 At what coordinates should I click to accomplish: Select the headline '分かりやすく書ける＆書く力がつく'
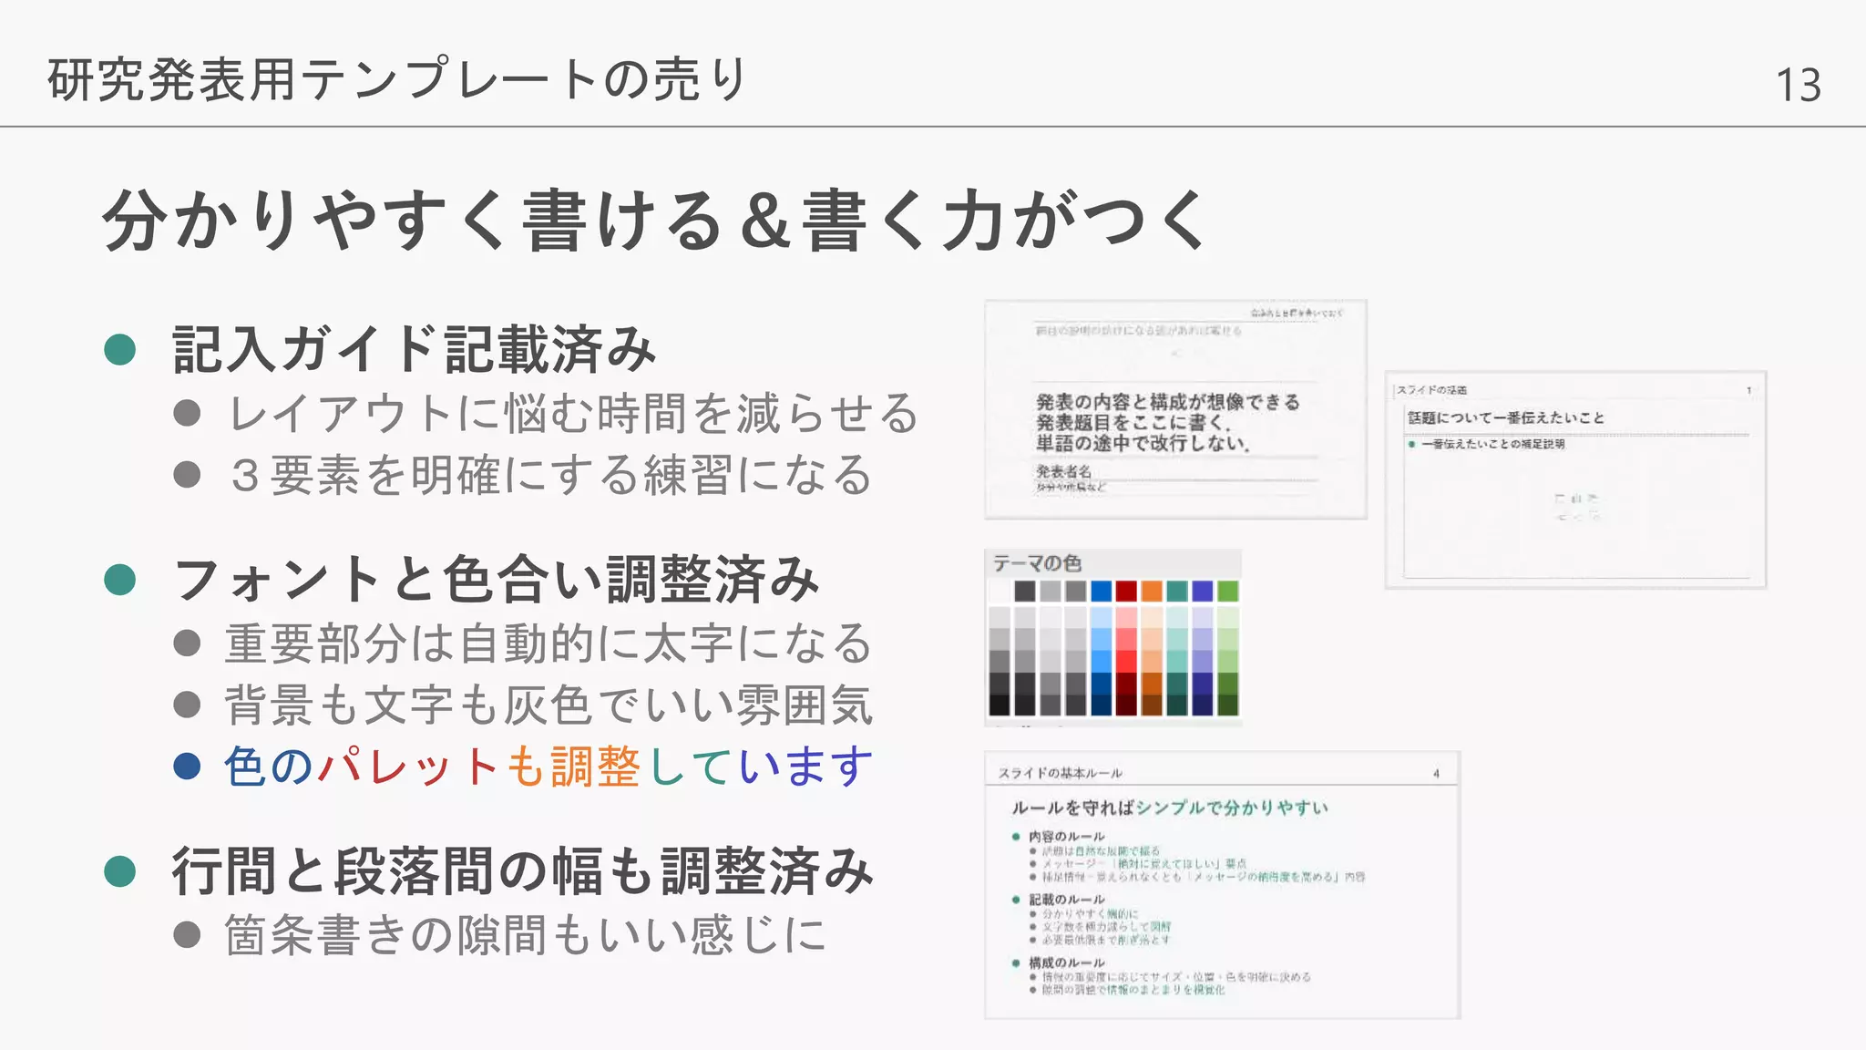coord(655,221)
